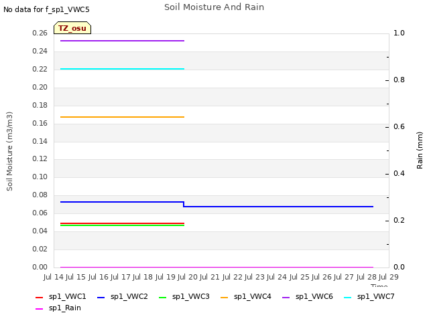
Task: Click the 0.00 left axis value
Action: pyautogui.click(x=40, y=267)
